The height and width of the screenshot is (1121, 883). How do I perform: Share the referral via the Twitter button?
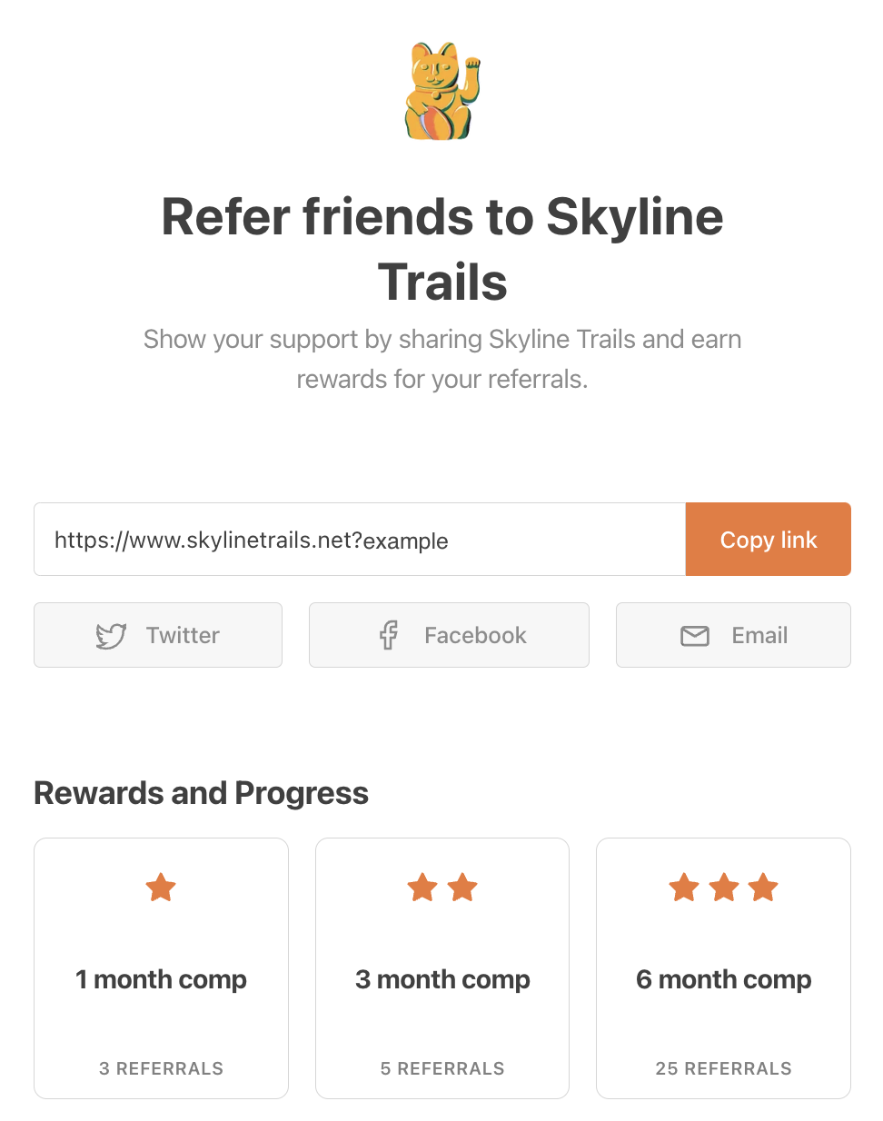pos(157,635)
